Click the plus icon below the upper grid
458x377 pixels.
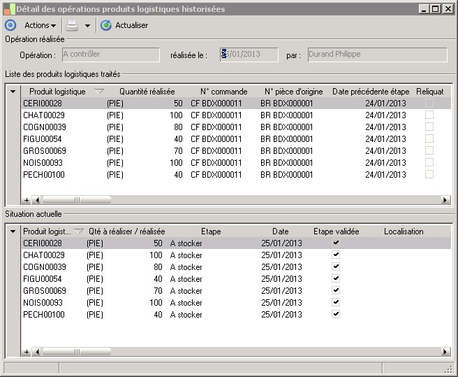click(27, 200)
